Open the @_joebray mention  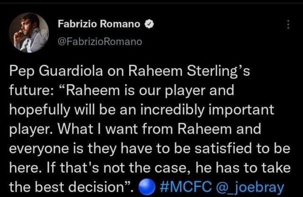coord(250,188)
